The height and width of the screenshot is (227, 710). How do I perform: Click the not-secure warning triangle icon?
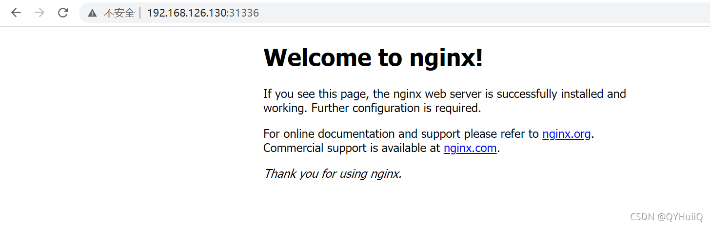click(92, 13)
